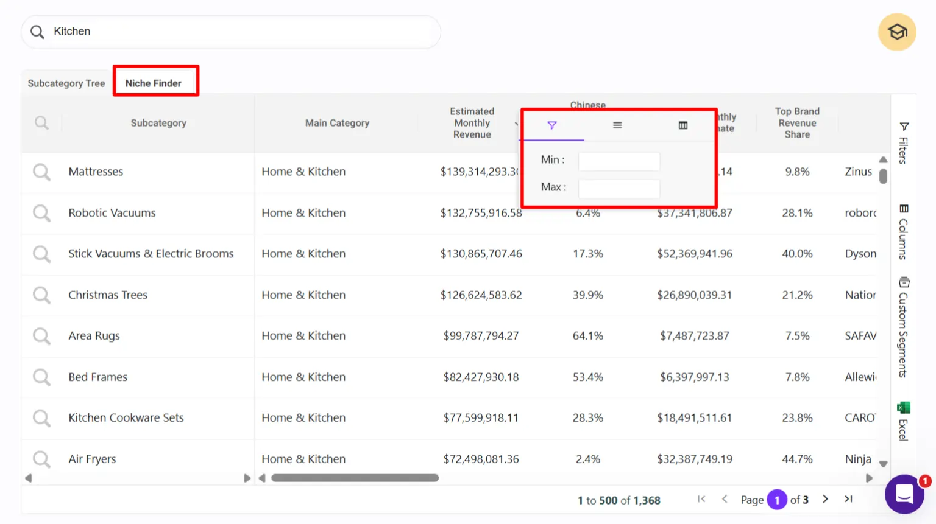
Task: Expand the Estimated Monthly Revenue column menu
Action: pyautogui.click(x=517, y=123)
